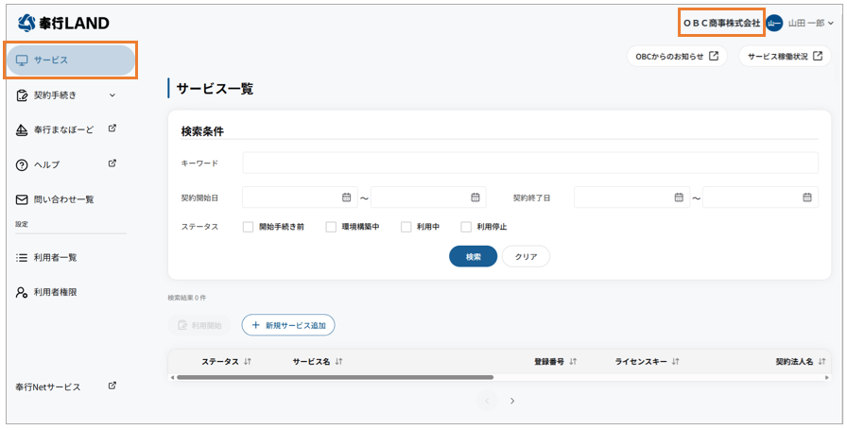847x430 pixels.
Task: Open 利用者一覧 in the sidebar
Action: coord(55,257)
